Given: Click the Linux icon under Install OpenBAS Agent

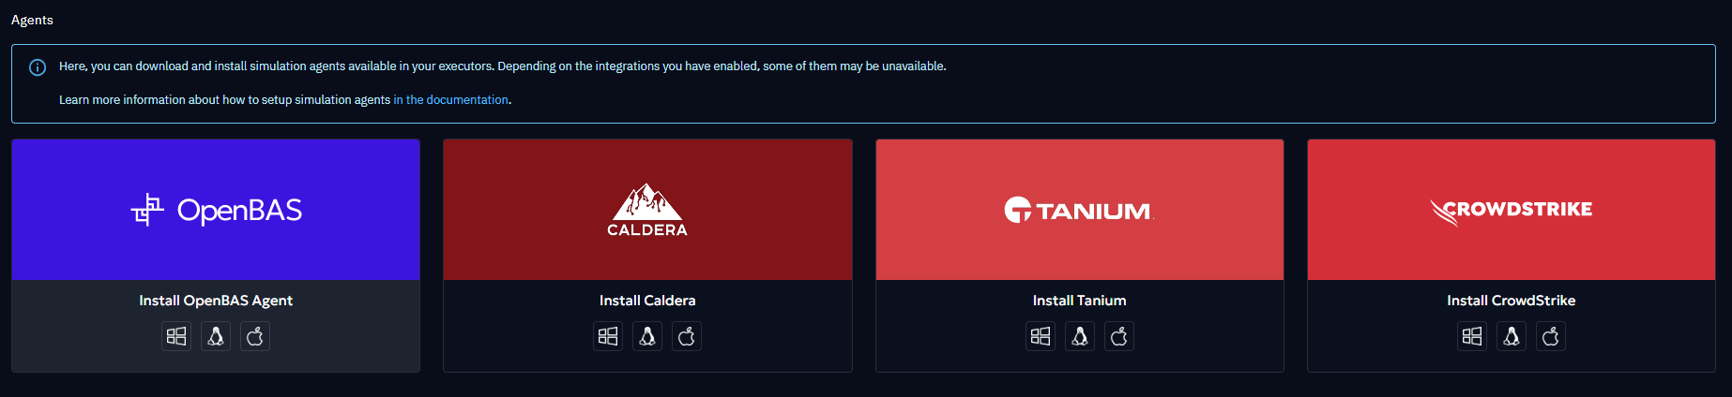Looking at the screenshot, I should click(x=216, y=336).
